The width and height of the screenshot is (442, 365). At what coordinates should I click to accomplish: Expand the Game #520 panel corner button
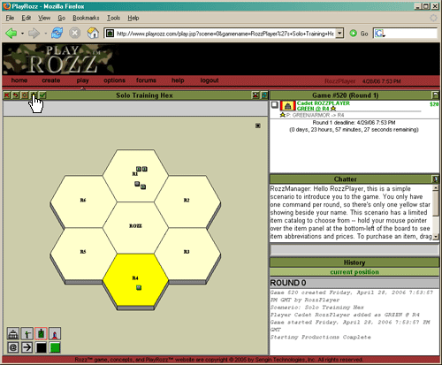coord(435,95)
